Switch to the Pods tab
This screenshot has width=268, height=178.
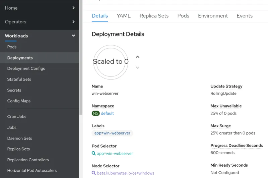pos(183,16)
